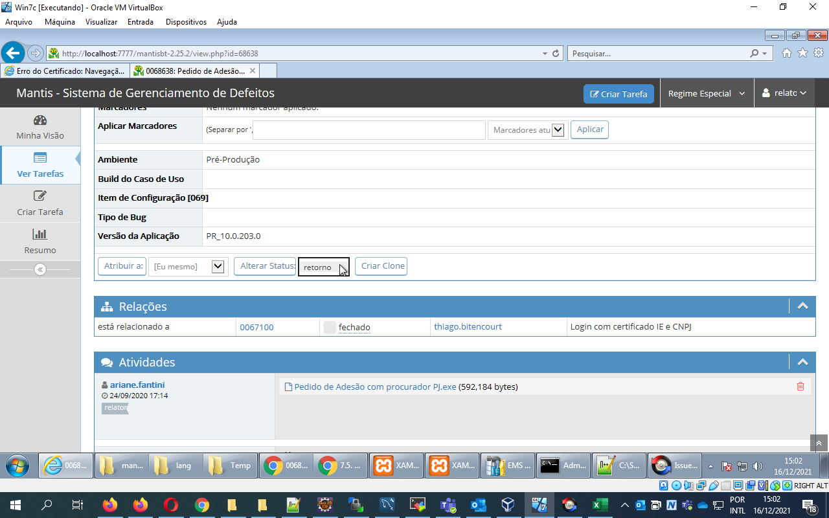The width and height of the screenshot is (829, 518).
Task: Open the relator user menu
Action: click(784, 93)
